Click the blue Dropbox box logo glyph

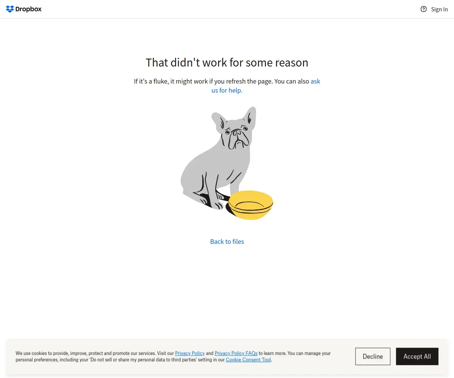coord(10,9)
